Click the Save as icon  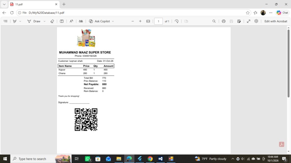(x=239, y=21)
